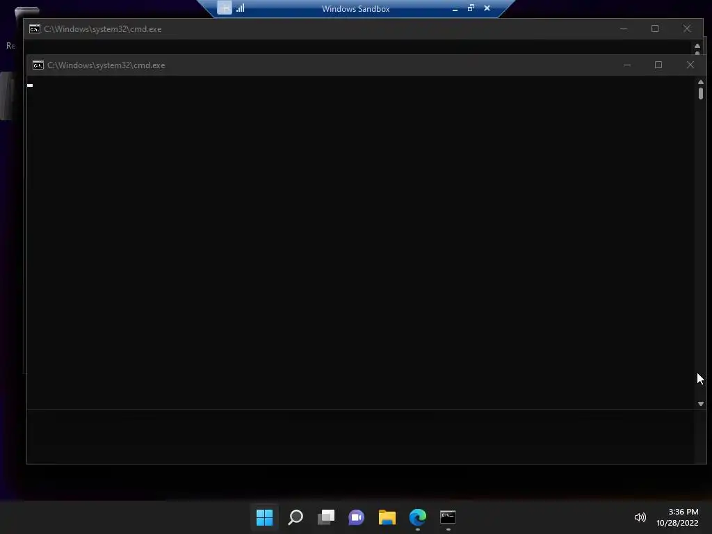The image size is (712, 534).
Task: Click the volume speaker tray icon
Action: pos(640,517)
